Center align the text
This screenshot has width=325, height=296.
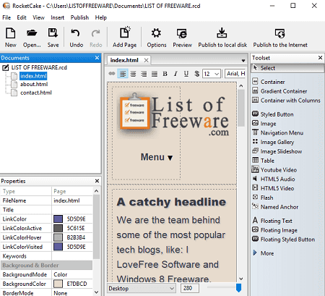(x=133, y=74)
